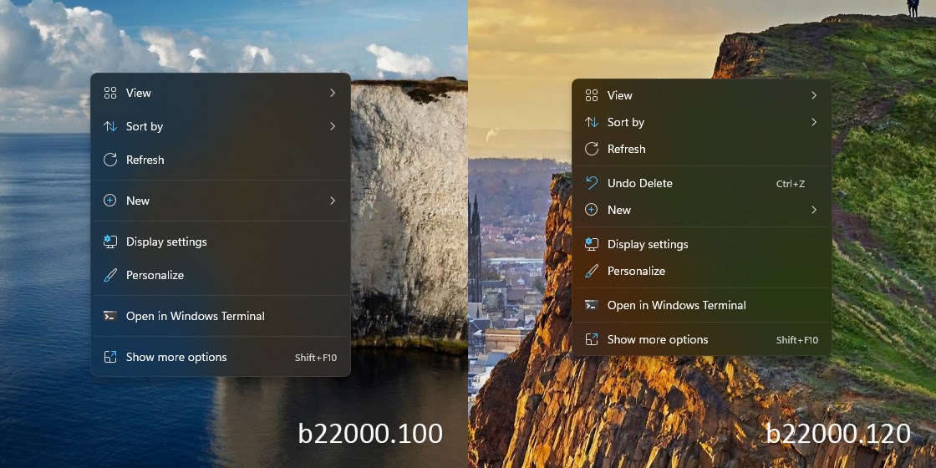Click the View grid icon in b22000.100 menu
The image size is (936, 468).
(109, 93)
